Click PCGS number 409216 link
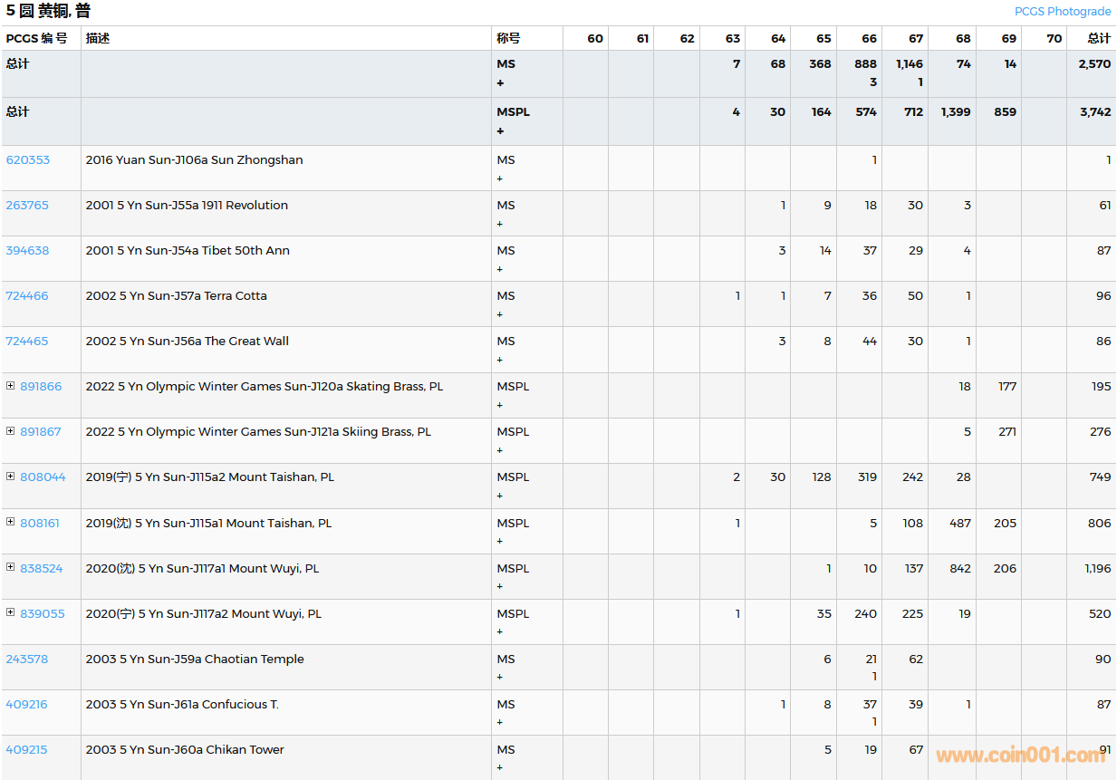This screenshot has height=780, width=1117. [26, 705]
